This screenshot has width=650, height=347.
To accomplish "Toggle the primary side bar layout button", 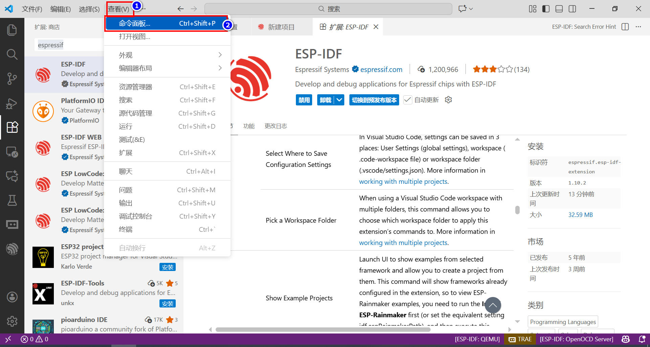I will coord(546,9).
